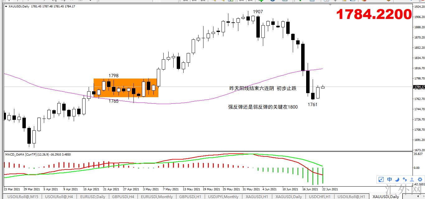
Task: Click the 1765 range-bottom label
Action: pos(113,101)
